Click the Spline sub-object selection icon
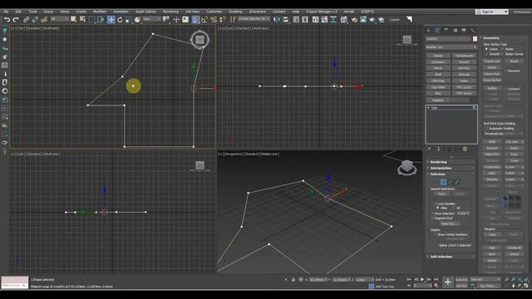This screenshot has height=299, width=532. (456, 182)
